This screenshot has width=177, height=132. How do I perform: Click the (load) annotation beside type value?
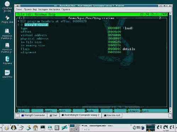pyautogui.click(x=128, y=28)
